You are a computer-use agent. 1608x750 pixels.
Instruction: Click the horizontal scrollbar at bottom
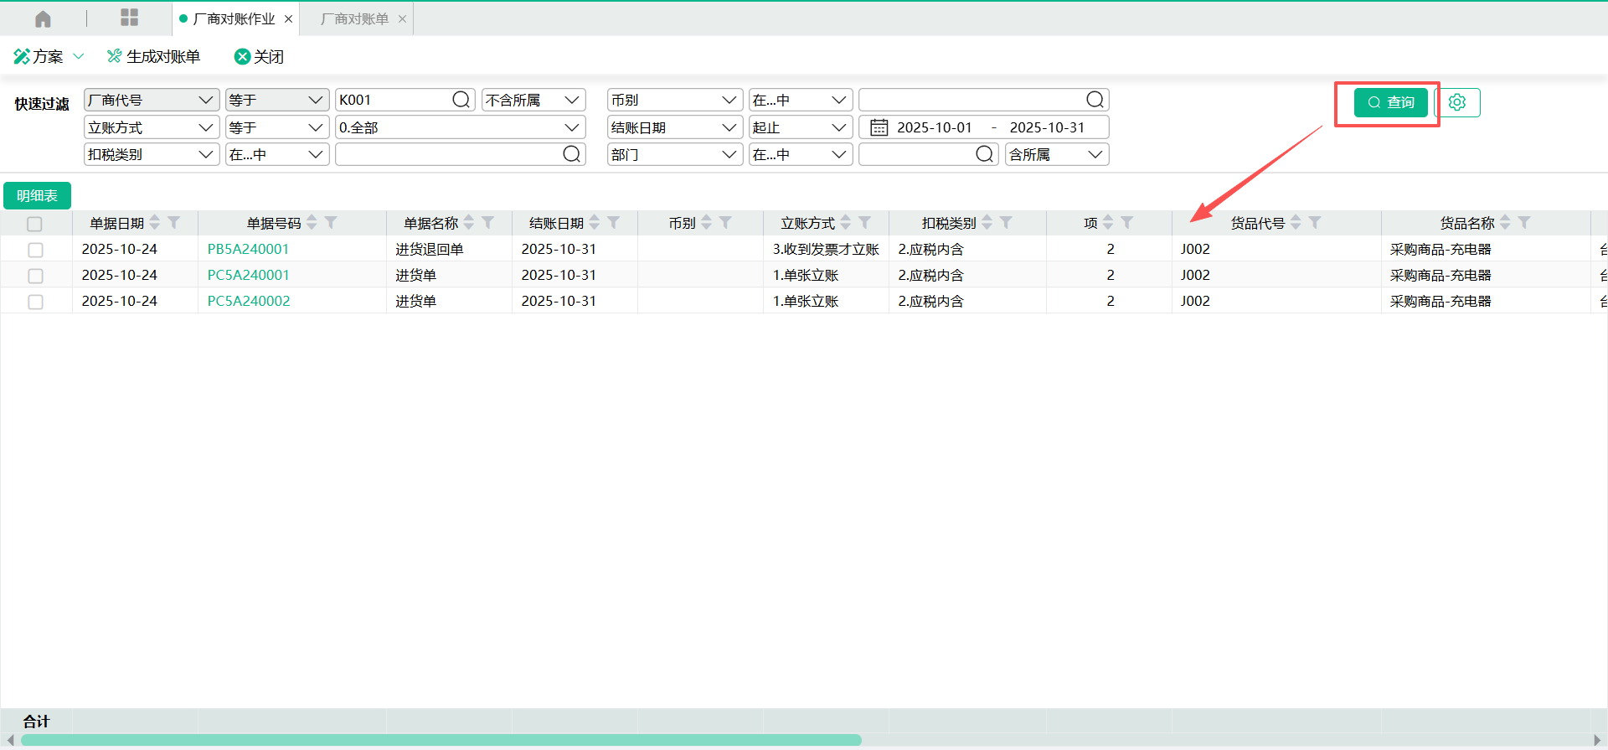441,740
